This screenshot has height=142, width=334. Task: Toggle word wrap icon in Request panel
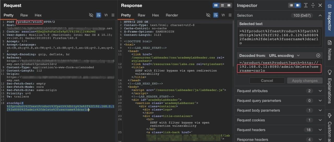pos(98,15)
